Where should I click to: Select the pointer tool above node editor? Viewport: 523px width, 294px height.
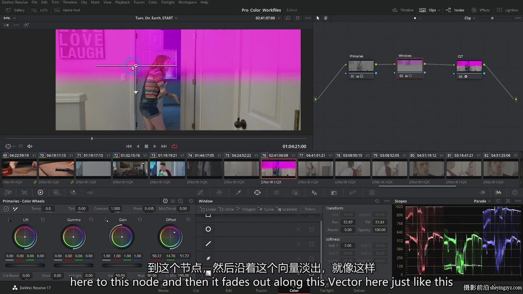(318, 18)
